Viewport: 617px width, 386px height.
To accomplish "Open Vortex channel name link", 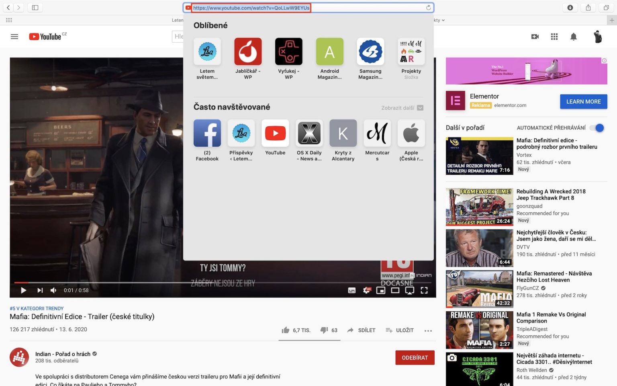I will [524, 155].
